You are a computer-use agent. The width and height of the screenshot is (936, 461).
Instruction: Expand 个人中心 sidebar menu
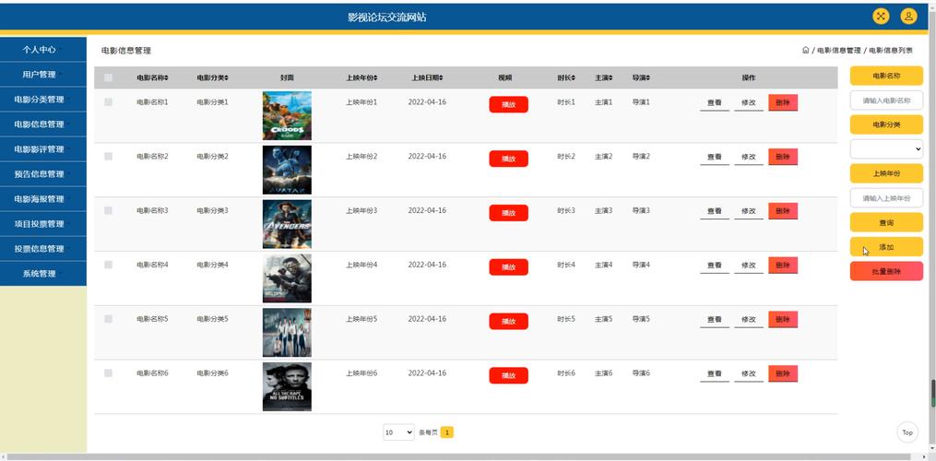pos(43,50)
